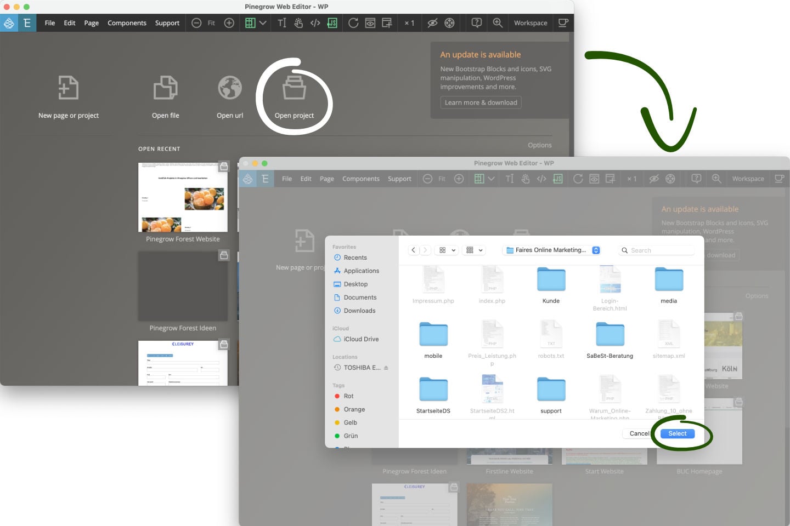
Task: Click the Search field in file dialog
Action: pos(656,250)
